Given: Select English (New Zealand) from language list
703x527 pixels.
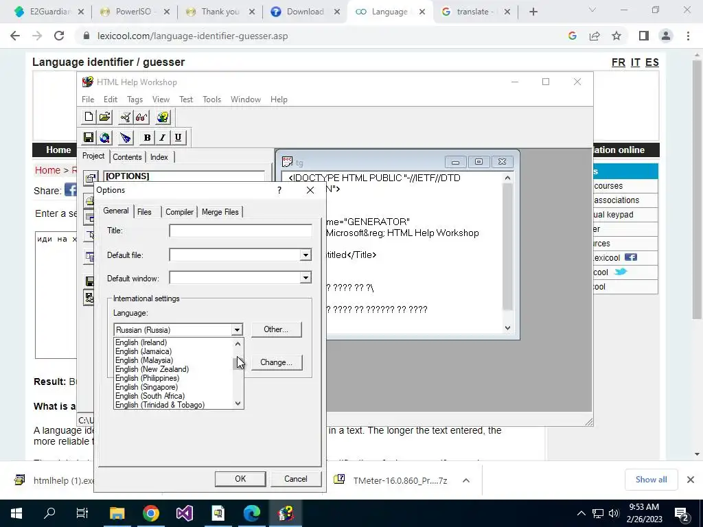Looking at the screenshot, I should pyautogui.click(x=174, y=369).
